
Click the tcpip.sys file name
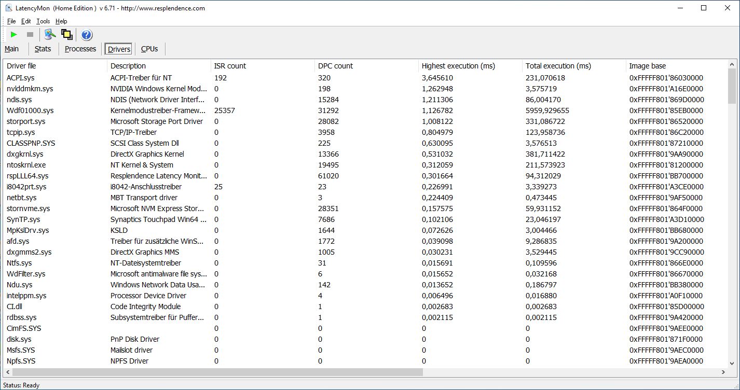click(x=21, y=132)
